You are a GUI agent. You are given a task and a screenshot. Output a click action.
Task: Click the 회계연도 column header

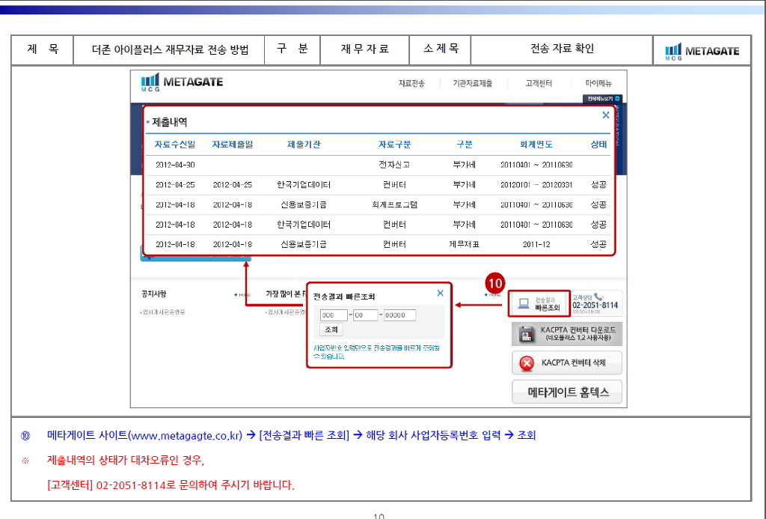[x=536, y=145]
